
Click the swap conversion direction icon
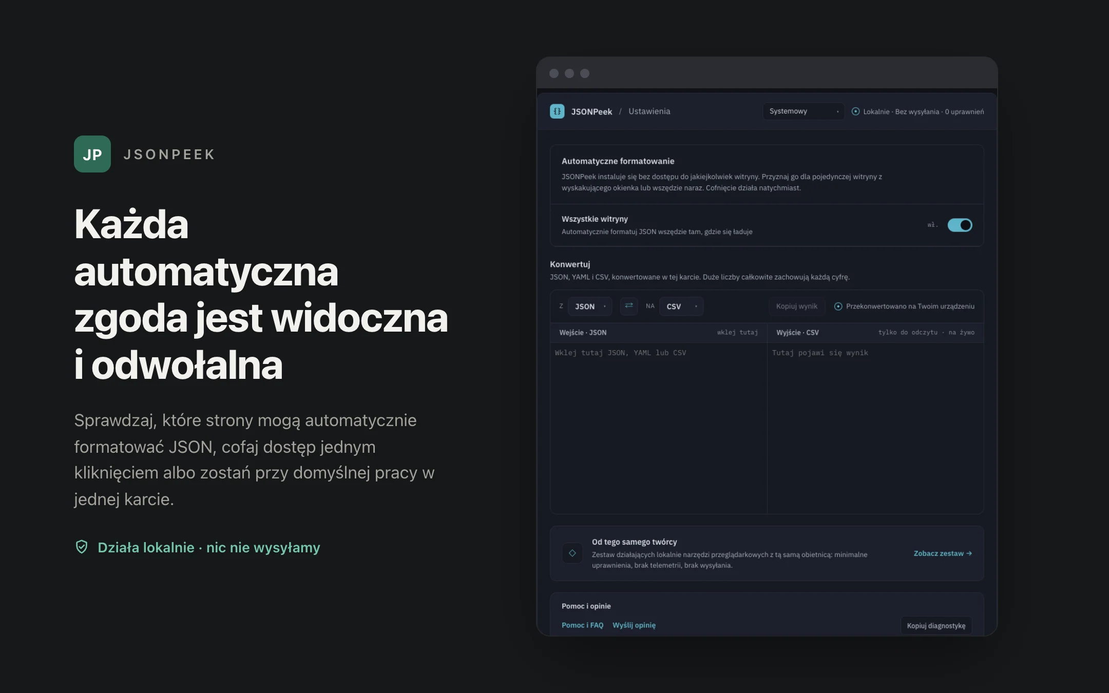click(x=629, y=306)
